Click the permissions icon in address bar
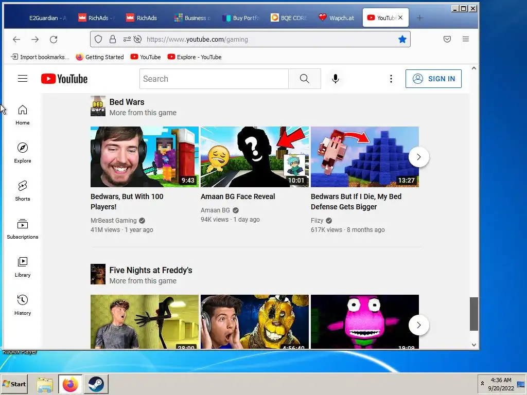 tap(127, 39)
